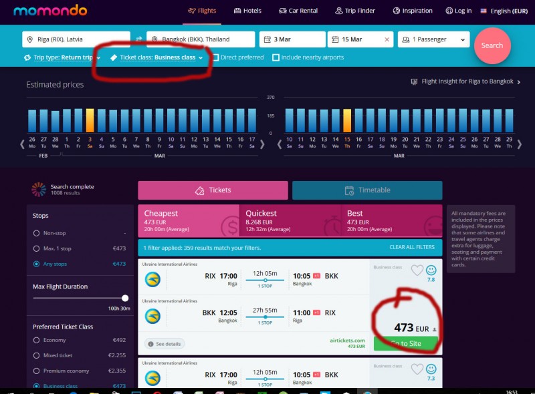This screenshot has height=394, width=535.
Task: Click airline logo on RIX 17:00 first row
Action: 152,280
